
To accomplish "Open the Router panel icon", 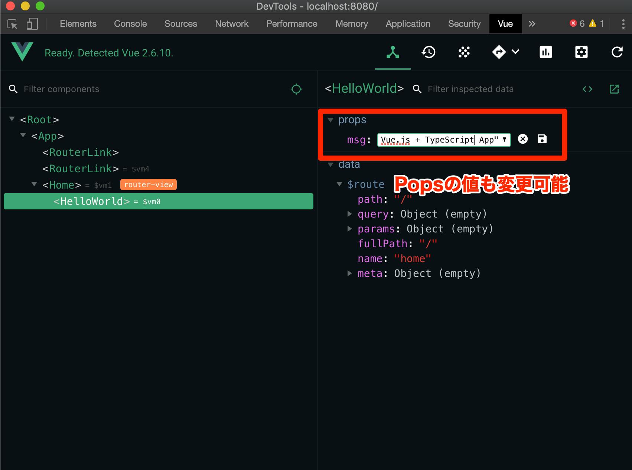I will (499, 52).
